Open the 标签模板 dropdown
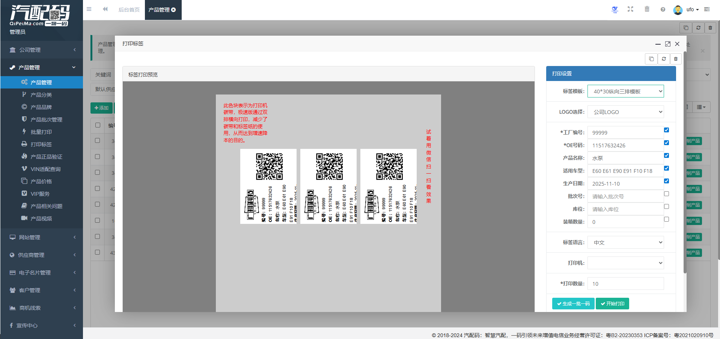This screenshot has height=339, width=720. tap(625, 91)
